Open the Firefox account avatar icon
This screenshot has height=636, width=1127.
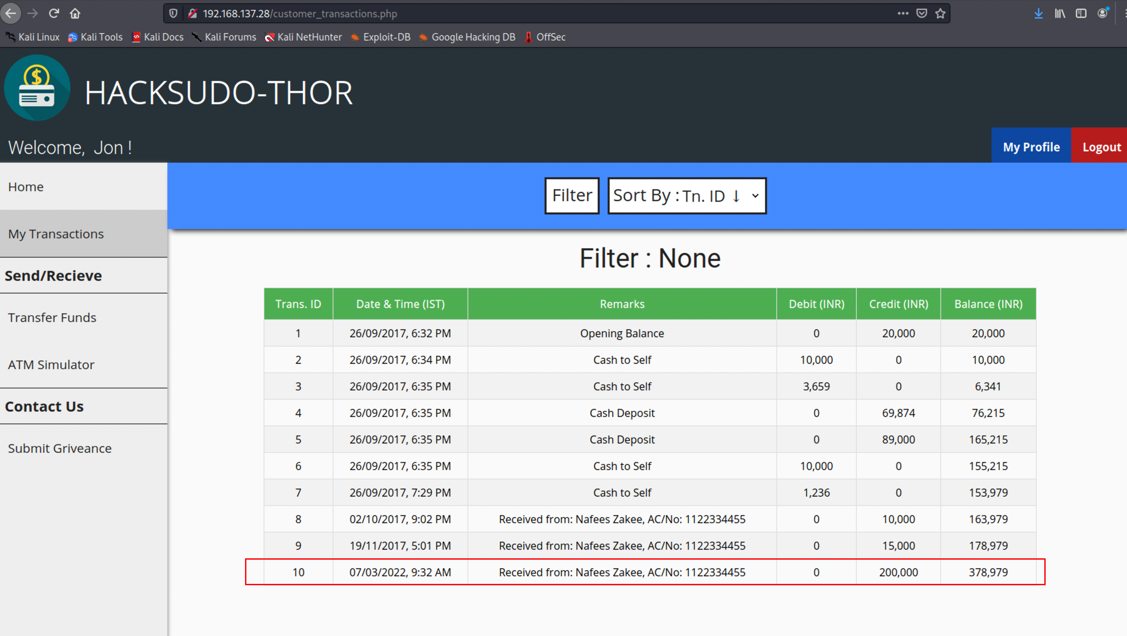point(1103,14)
